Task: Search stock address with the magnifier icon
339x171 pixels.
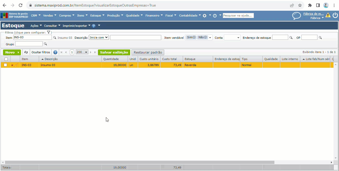Action: click(x=291, y=37)
